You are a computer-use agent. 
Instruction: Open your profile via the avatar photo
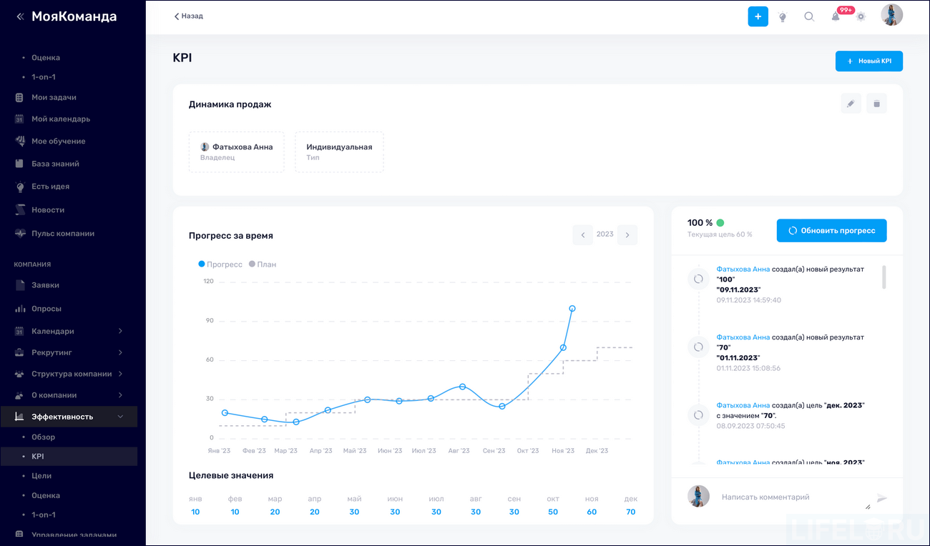(891, 14)
